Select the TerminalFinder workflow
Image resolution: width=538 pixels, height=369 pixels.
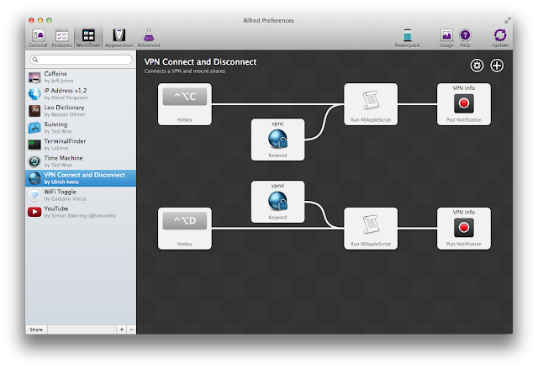point(81,145)
